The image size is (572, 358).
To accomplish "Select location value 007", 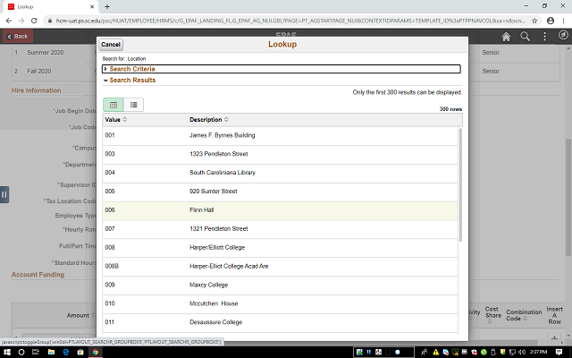I will [x=110, y=229].
